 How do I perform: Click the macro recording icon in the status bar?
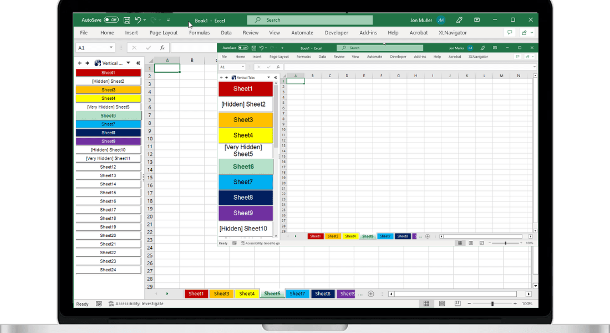(99, 304)
